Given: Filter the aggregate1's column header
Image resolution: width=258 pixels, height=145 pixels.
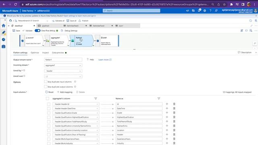Looking at the screenshot, I should pos(96,98).
